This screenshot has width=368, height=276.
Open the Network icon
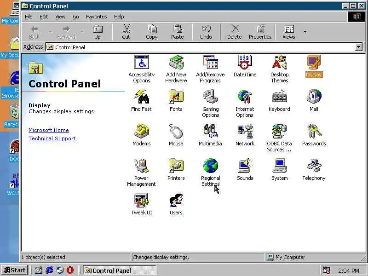tap(245, 135)
